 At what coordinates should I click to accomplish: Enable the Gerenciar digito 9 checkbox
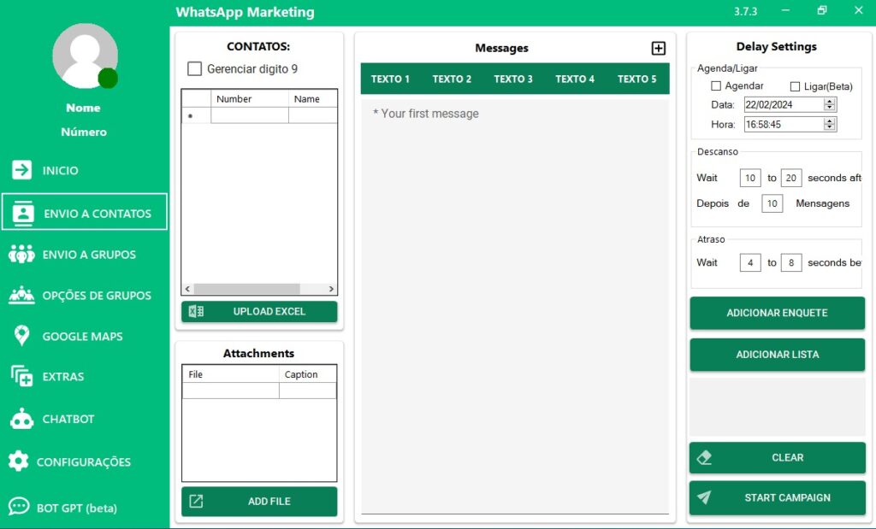pos(194,68)
